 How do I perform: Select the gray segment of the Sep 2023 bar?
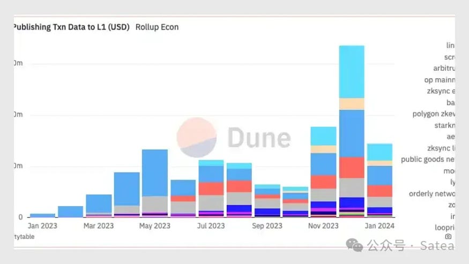[x=267, y=203]
